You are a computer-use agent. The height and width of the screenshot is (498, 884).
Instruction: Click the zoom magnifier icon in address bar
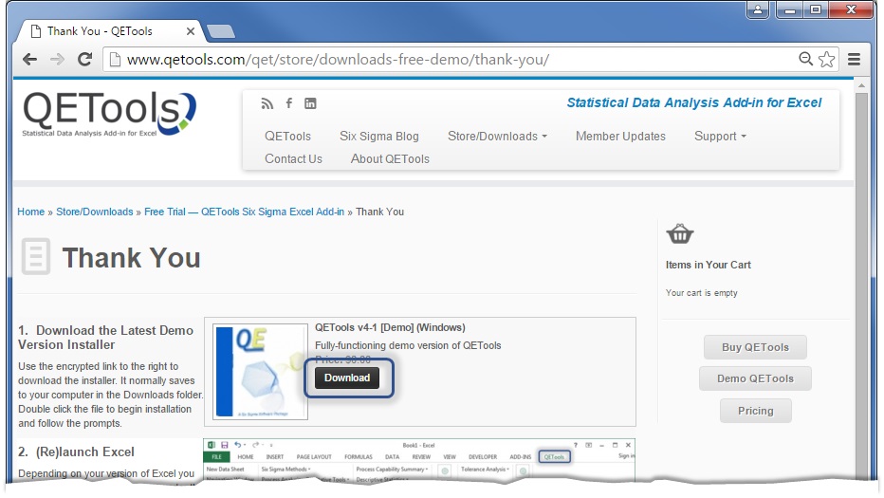(x=805, y=59)
